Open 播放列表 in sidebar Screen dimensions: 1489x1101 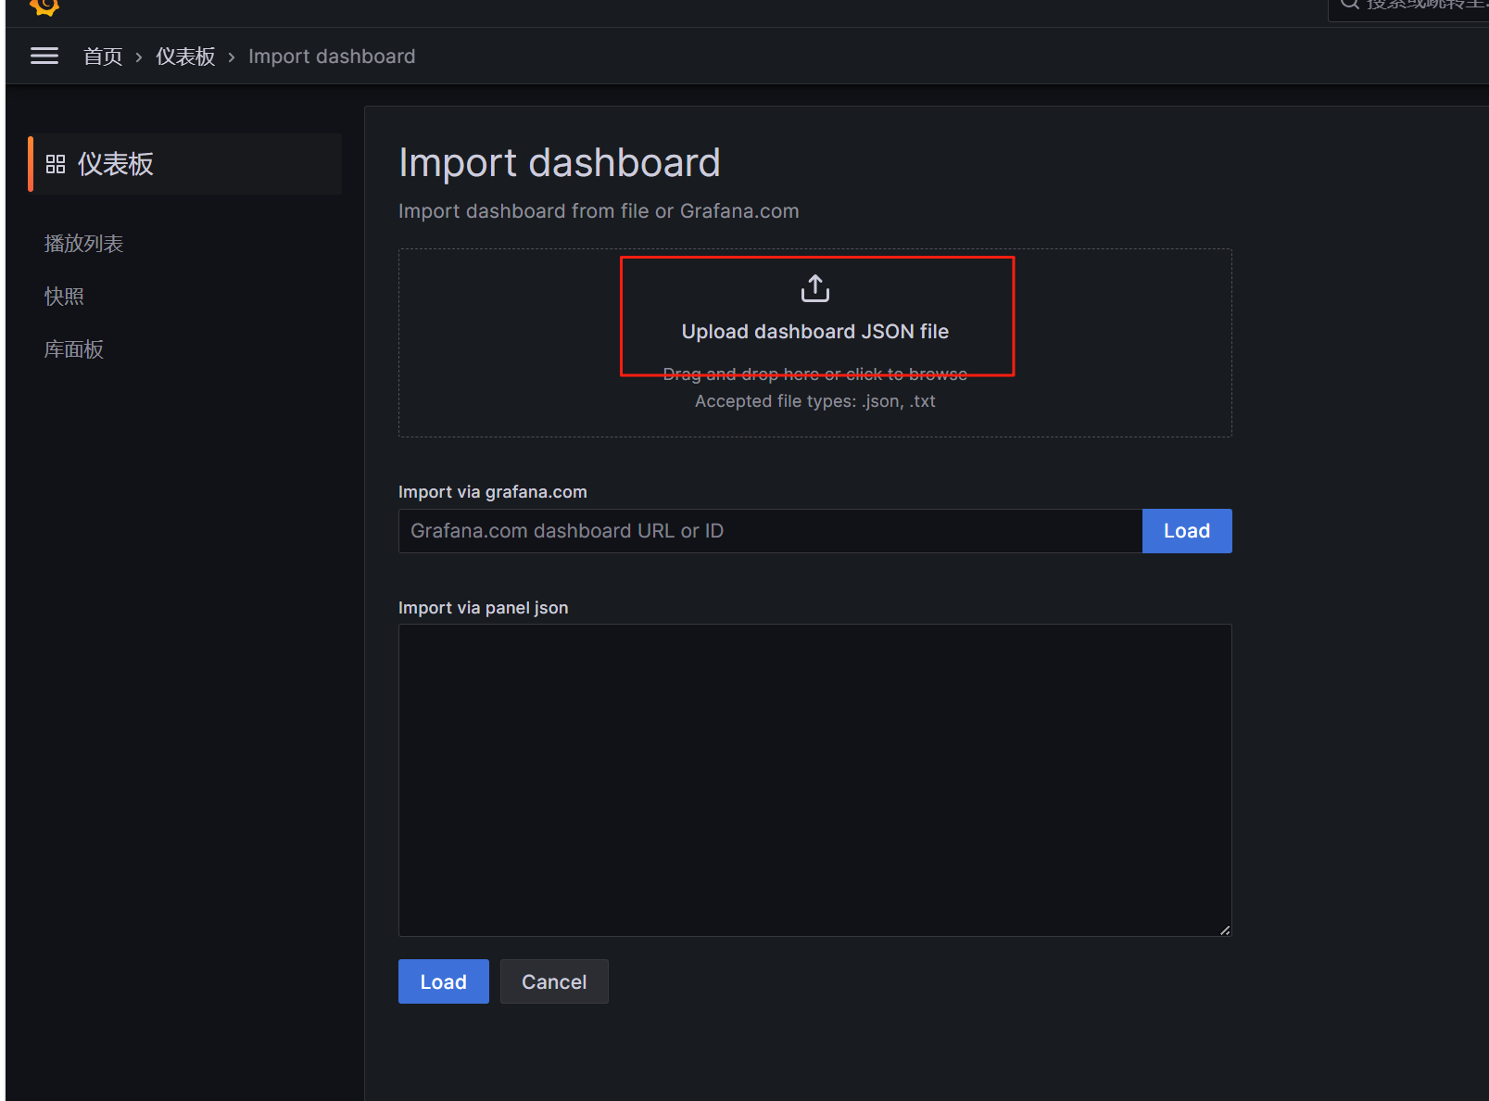tap(83, 244)
